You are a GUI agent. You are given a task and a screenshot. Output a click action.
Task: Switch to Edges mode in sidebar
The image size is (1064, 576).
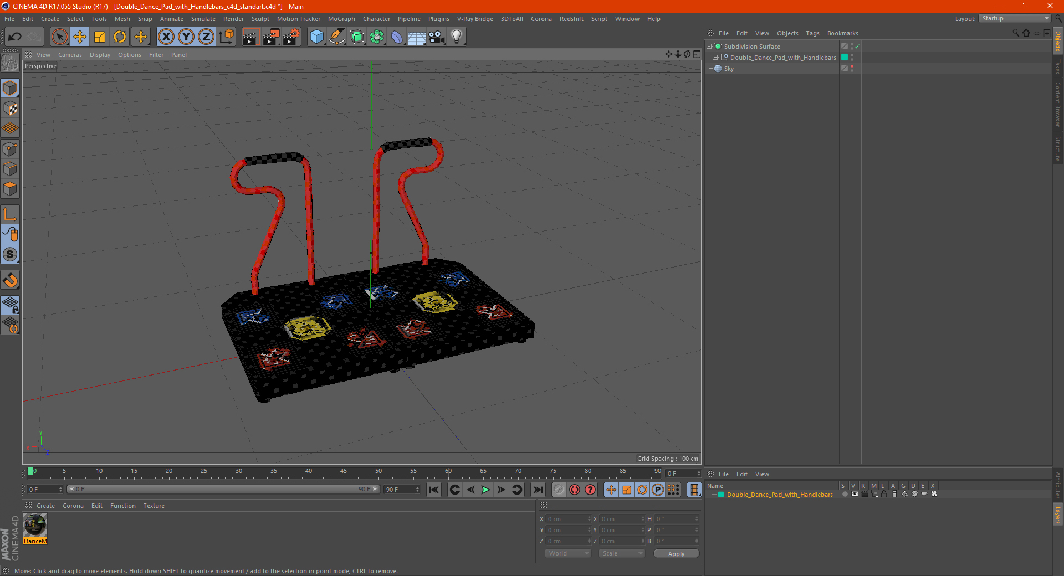pyautogui.click(x=10, y=169)
